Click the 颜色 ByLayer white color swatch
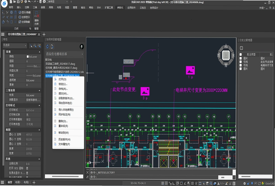This screenshot has width=275, height=186. 27,57
